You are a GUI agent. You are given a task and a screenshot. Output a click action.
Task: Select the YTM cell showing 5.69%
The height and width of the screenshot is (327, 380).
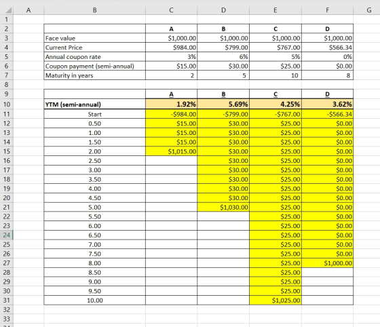[223, 104]
